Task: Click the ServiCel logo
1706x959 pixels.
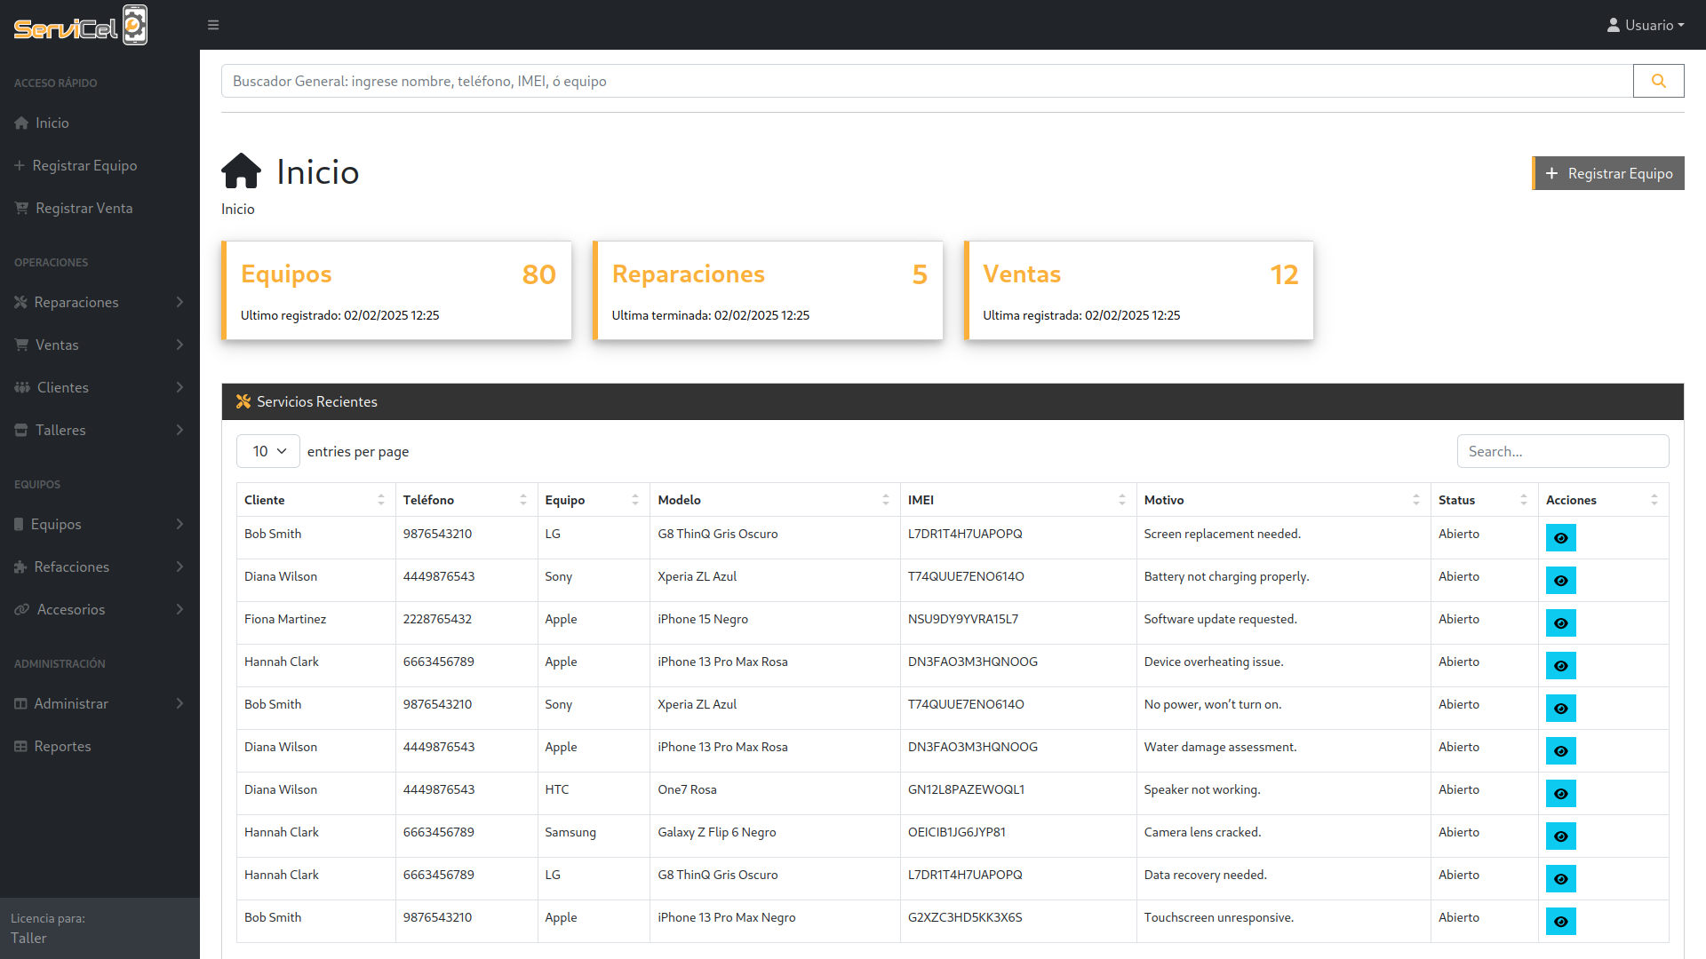Action: coord(81,25)
